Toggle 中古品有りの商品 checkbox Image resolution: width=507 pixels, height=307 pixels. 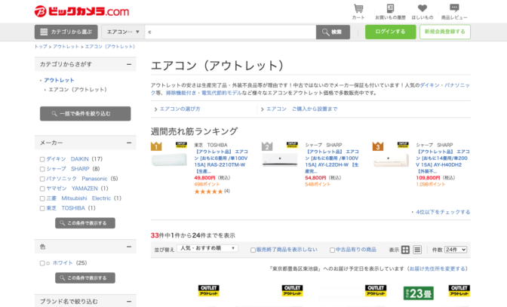pyautogui.click(x=332, y=250)
